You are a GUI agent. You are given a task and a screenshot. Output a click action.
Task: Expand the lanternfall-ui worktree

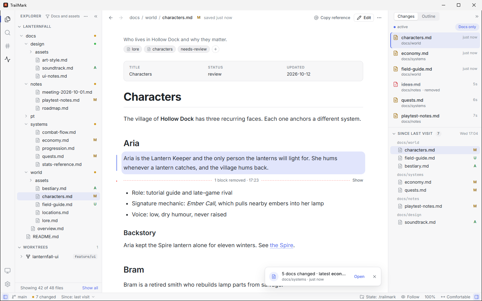point(22,257)
